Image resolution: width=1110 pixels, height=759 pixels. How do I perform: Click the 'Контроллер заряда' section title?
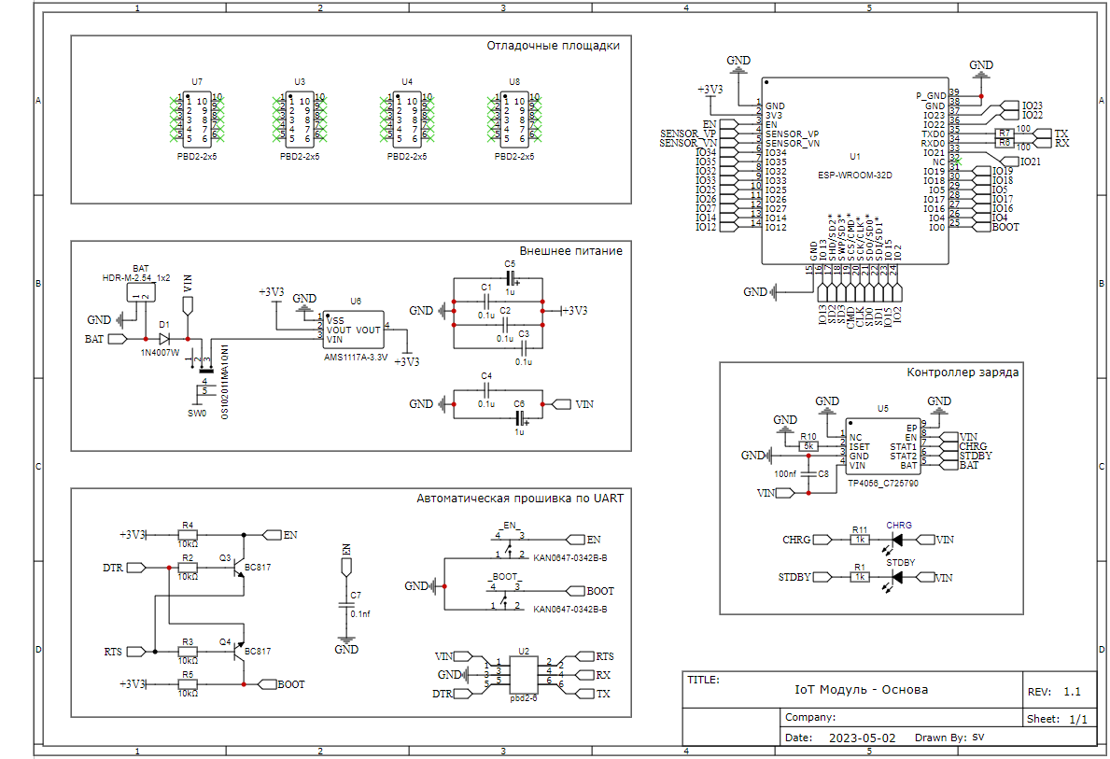(962, 372)
